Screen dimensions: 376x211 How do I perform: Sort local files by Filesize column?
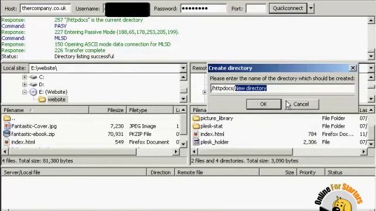[108, 110]
